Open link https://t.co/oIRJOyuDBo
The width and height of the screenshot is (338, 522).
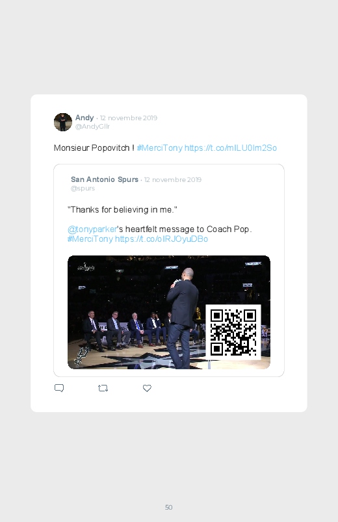click(x=161, y=239)
